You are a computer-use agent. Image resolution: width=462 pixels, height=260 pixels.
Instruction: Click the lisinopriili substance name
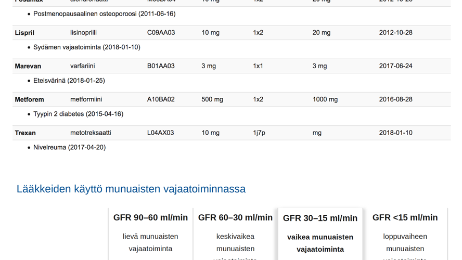[x=83, y=33]
